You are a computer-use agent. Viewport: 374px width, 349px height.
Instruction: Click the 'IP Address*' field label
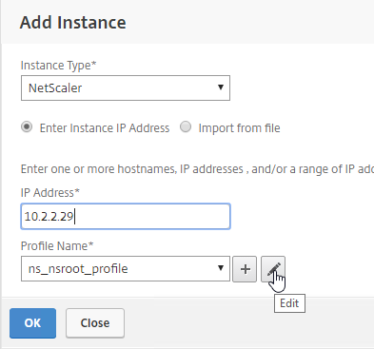point(50,193)
